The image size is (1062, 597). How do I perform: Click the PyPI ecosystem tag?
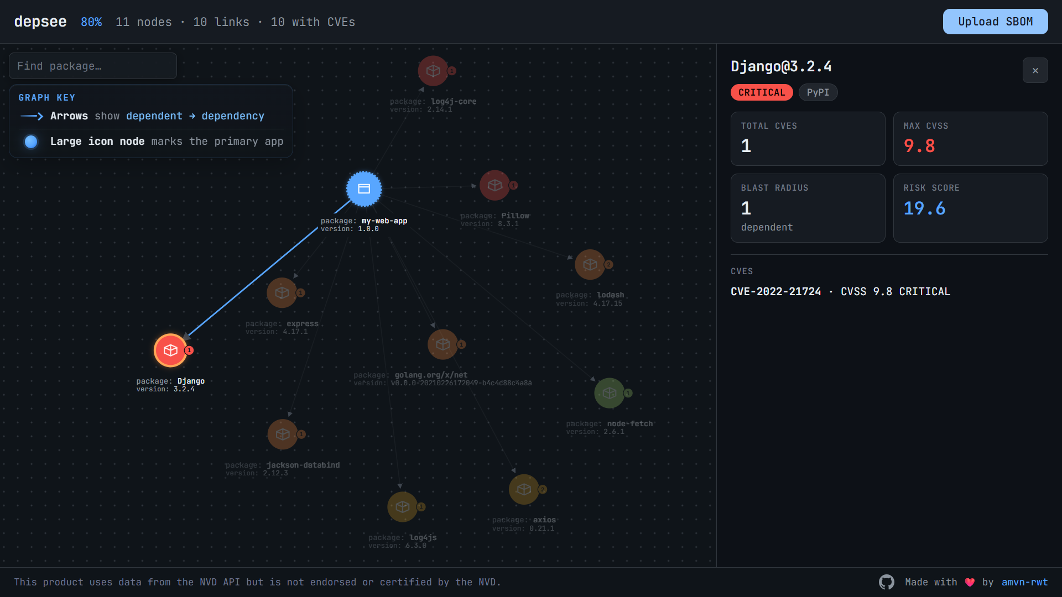pyautogui.click(x=818, y=92)
